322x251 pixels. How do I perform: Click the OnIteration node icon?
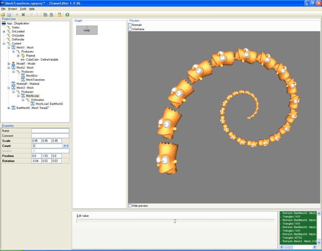(28, 100)
